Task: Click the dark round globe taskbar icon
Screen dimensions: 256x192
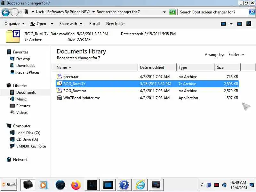Action: pos(60,185)
